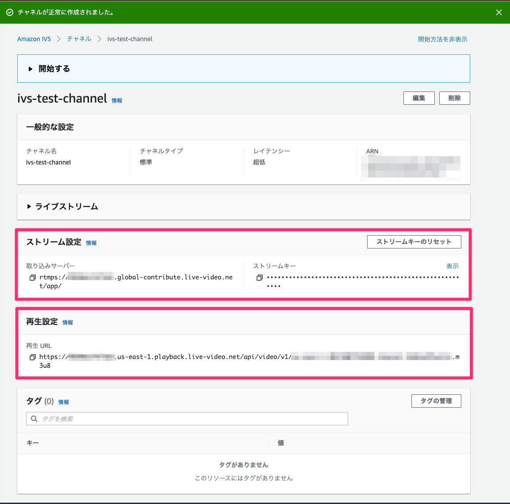Click the タグの管理 button

pos(436,401)
